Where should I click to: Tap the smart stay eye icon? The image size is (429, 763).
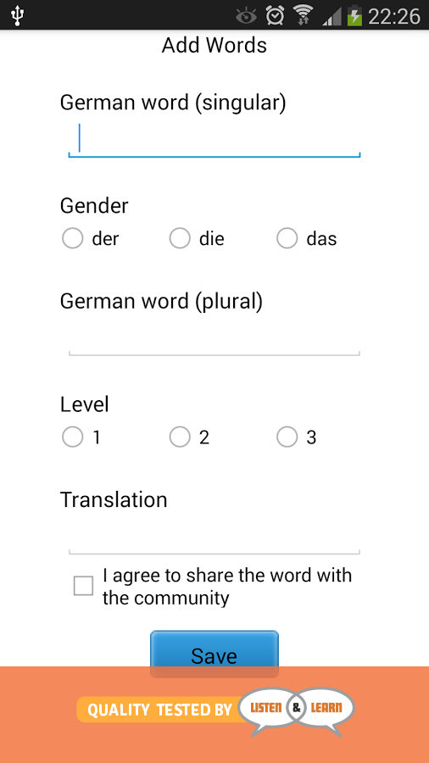pos(246,16)
